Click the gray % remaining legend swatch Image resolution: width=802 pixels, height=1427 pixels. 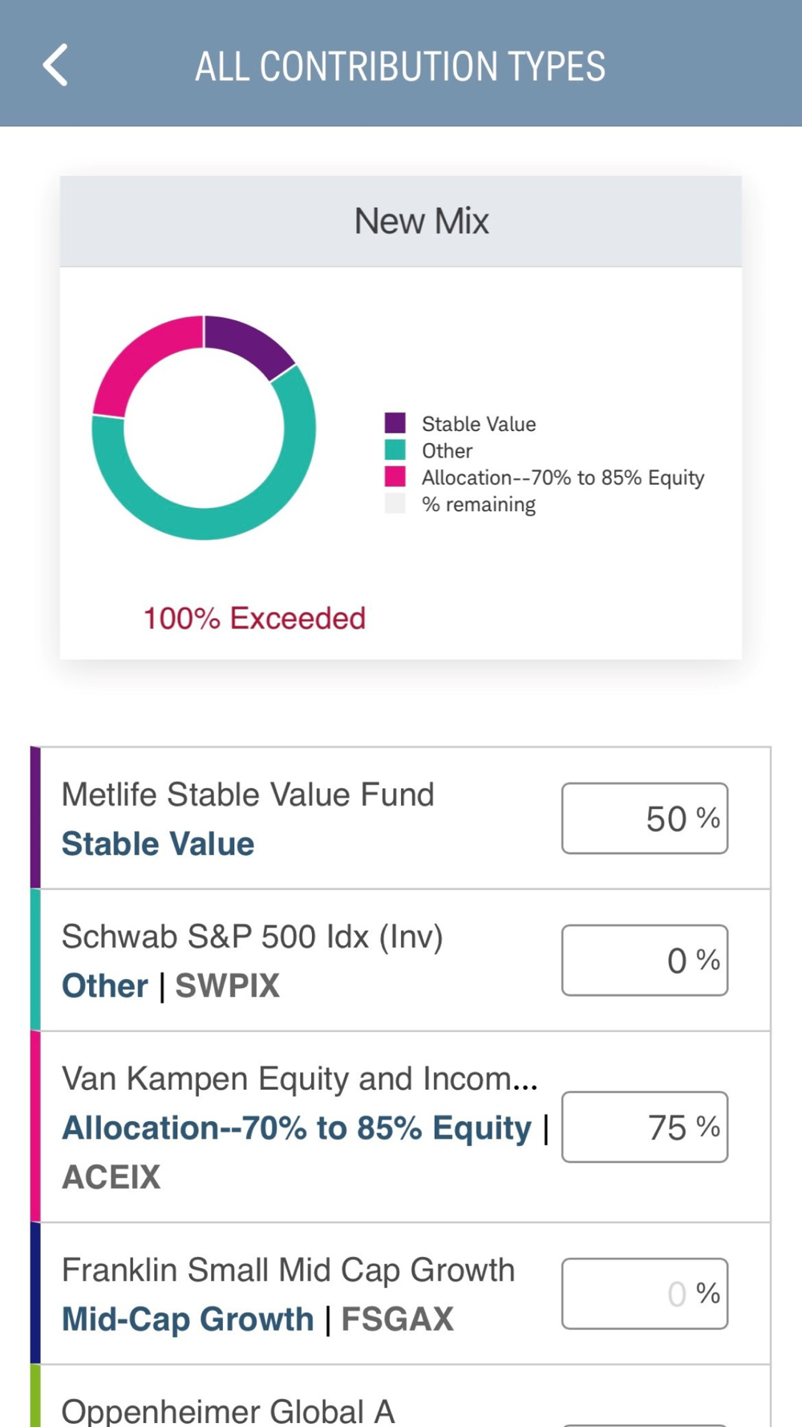tap(395, 504)
